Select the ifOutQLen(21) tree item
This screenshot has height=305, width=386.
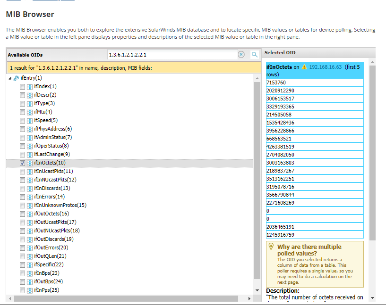(50, 256)
